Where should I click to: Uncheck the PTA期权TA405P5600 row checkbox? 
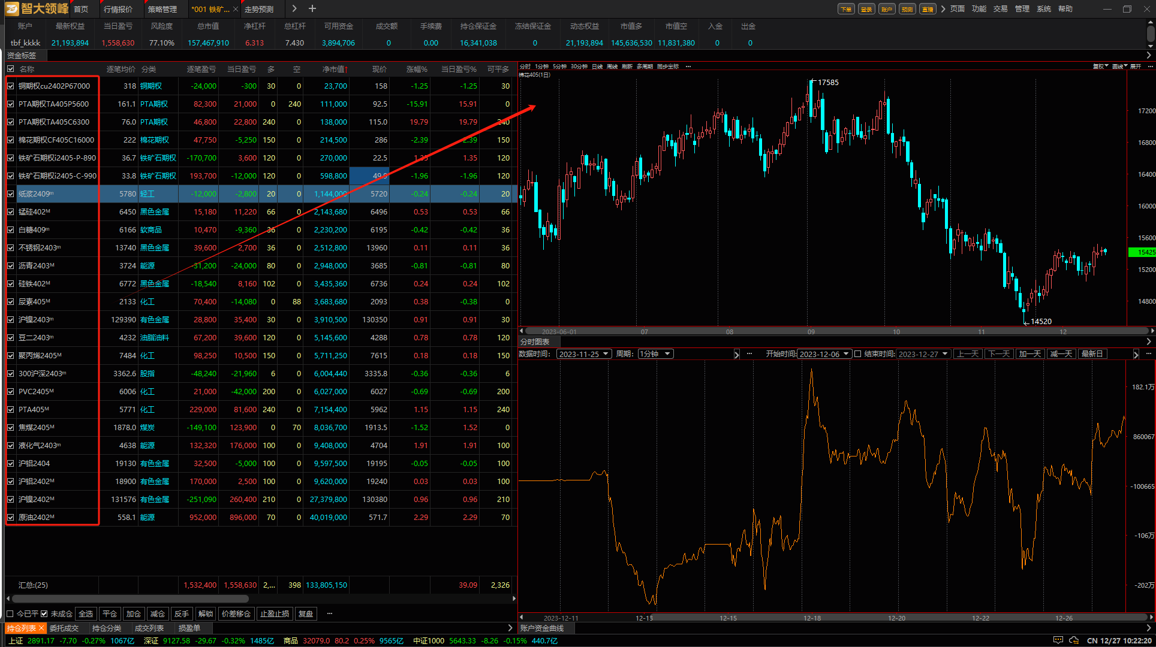click(10, 104)
